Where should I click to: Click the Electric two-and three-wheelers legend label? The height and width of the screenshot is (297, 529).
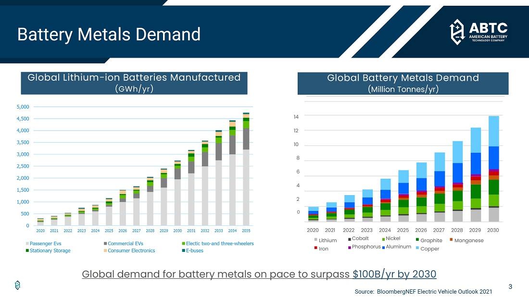[x=220, y=244]
